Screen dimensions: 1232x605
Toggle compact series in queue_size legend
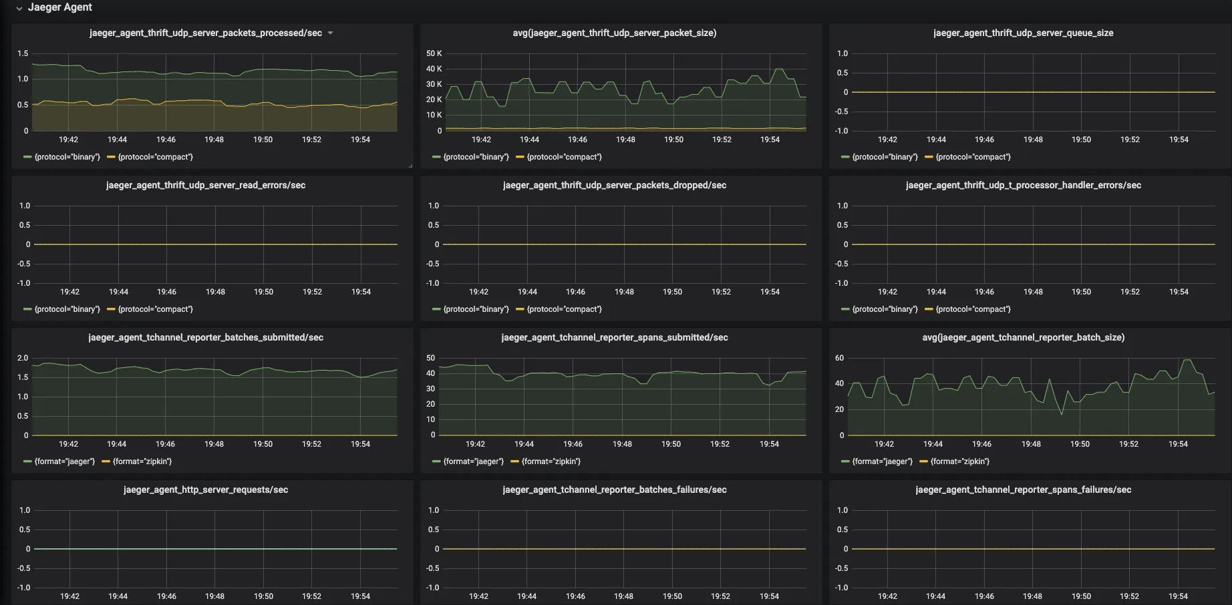[973, 157]
